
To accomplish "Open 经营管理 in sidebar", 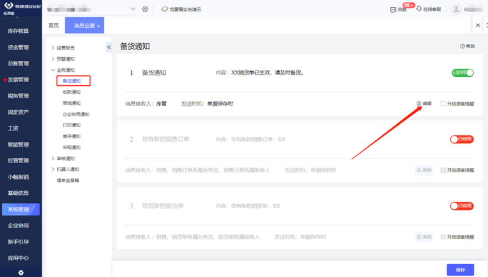I will (18, 161).
